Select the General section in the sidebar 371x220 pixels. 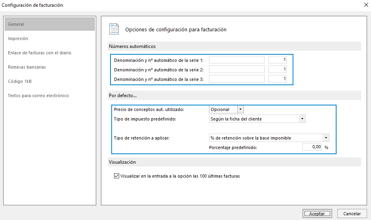(x=49, y=24)
